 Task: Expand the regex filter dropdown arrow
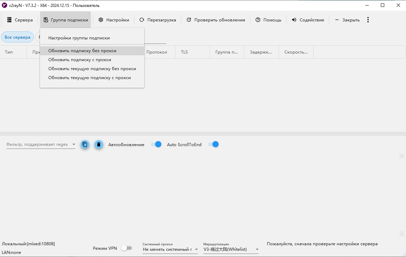click(74, 145)
